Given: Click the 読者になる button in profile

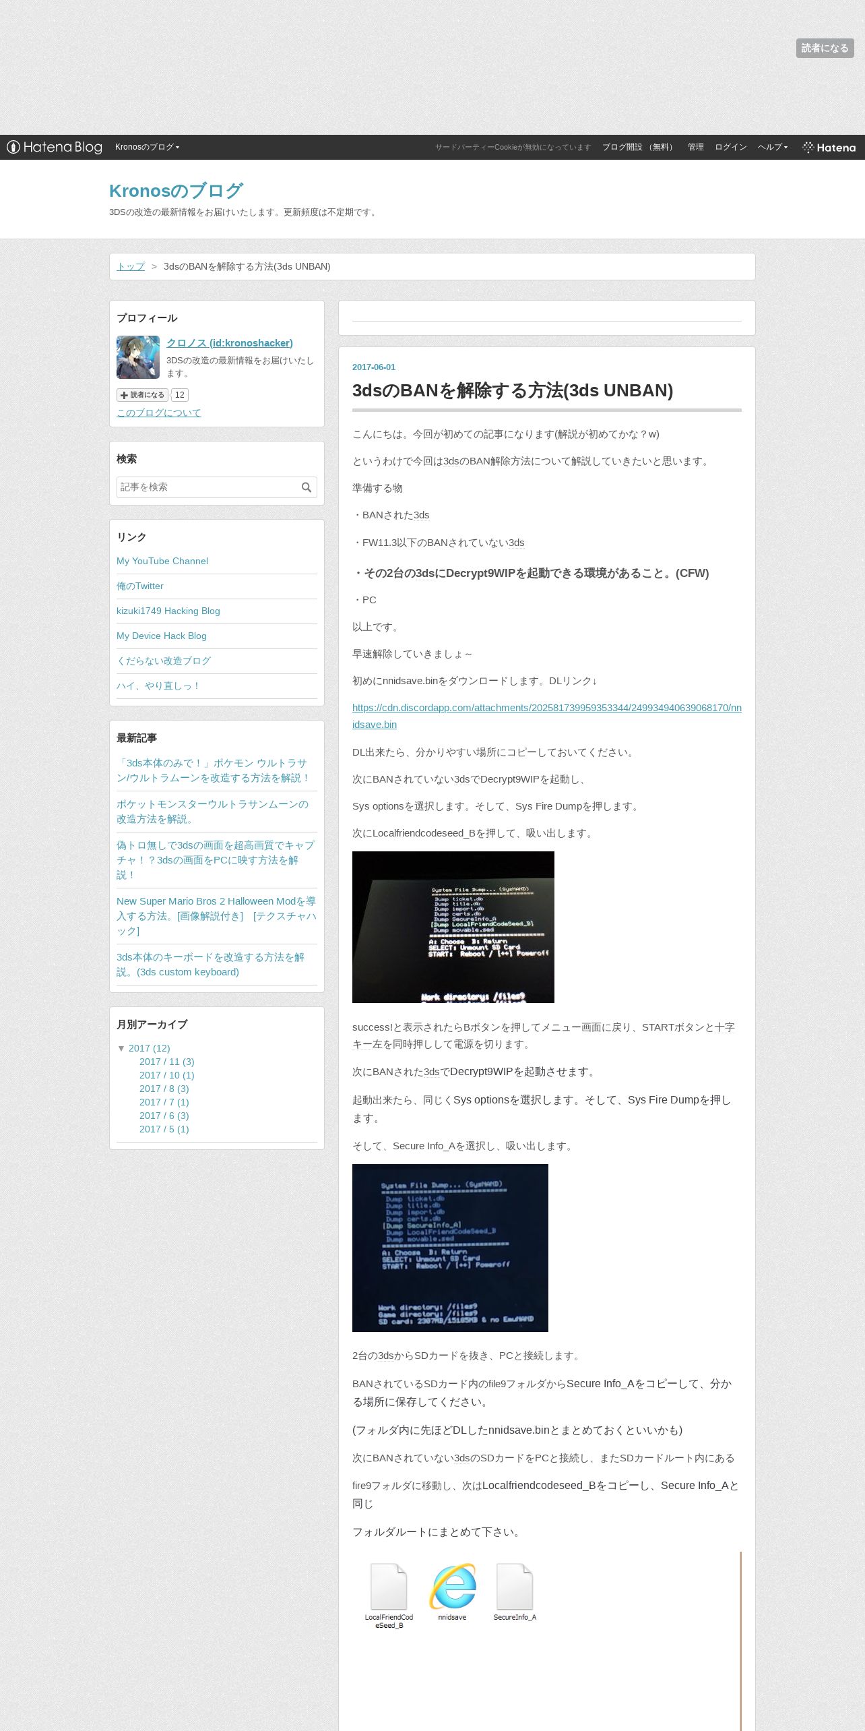Looking at the screenshot, I should (142, 395).
